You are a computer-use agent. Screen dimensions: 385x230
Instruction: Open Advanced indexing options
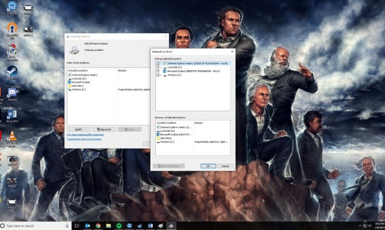[x=103, y=130]
